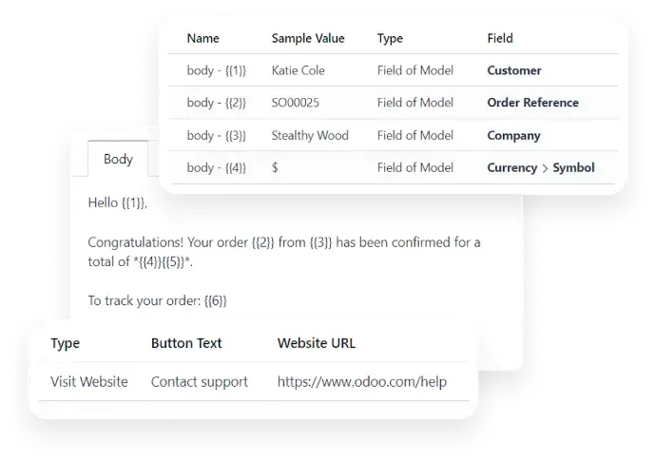This screenshot has width=656, height=461.
Task: Open the https://www.odoo.com/help URL
Action: click(x=362, y=381)
